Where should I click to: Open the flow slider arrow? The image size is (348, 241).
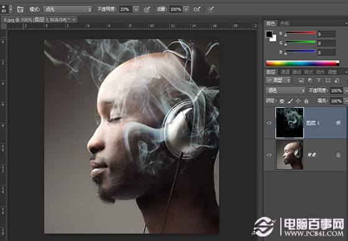click(x=186, y=9)
